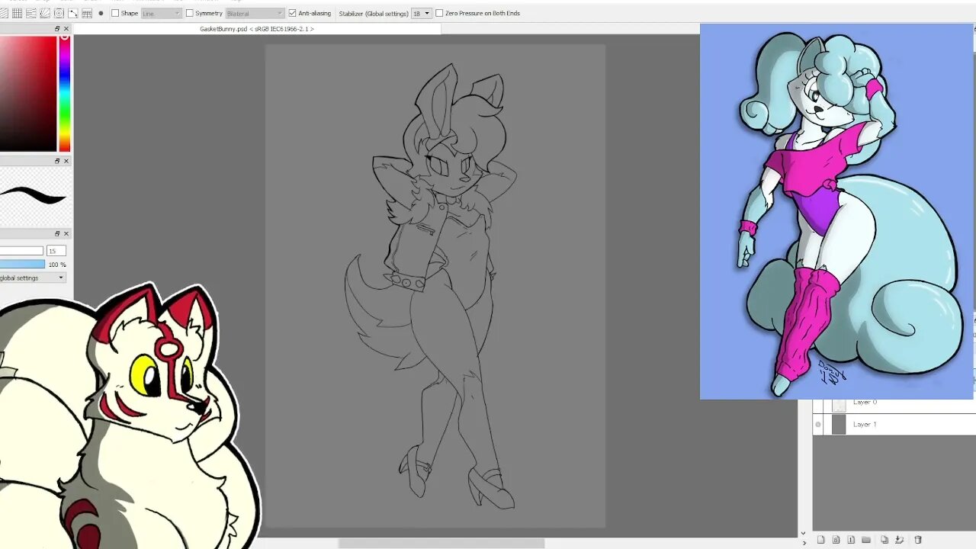Open the global settings dropdown in brush panel
976x549 pixels.
click(33, 278)
